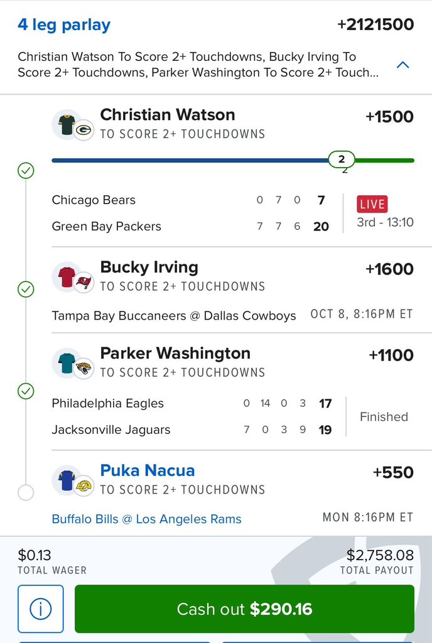Open Buffalo Bills @ Los Angeles Rams game

[x=146, y=519]
